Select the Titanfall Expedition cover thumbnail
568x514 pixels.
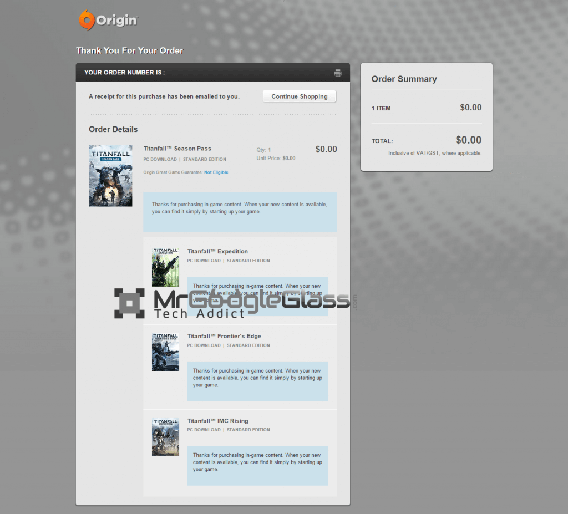coord(165,267)
